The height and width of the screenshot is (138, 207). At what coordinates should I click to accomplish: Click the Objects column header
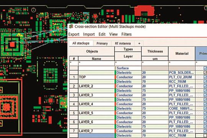tap(92, 51)
